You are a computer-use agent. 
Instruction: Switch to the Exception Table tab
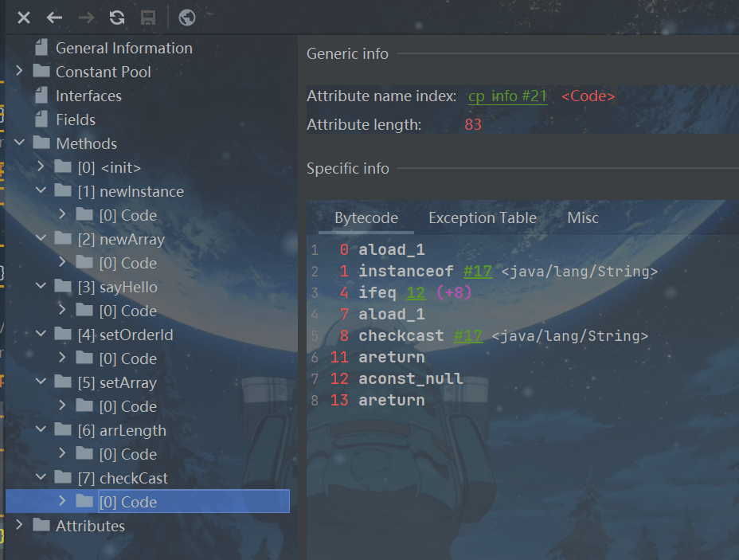[x=482, y=217]
